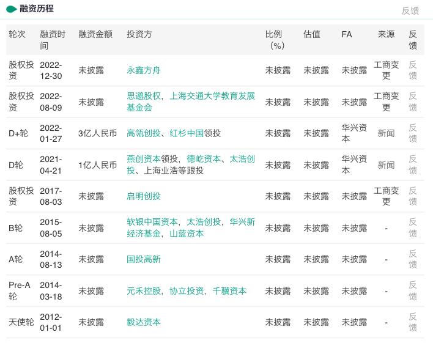Open investor link 毅达资本

(144, 322)
